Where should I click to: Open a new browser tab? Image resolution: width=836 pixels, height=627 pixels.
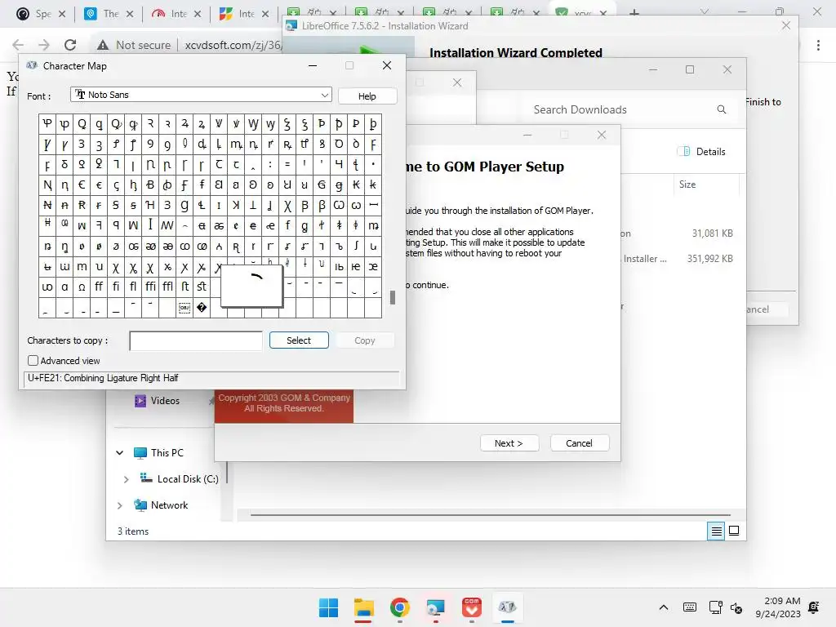pos(634,12)
